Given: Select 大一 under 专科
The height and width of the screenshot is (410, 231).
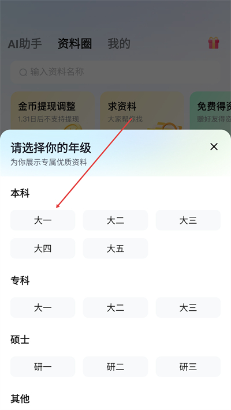Looking at the screenshot, I should coord(43,307).
